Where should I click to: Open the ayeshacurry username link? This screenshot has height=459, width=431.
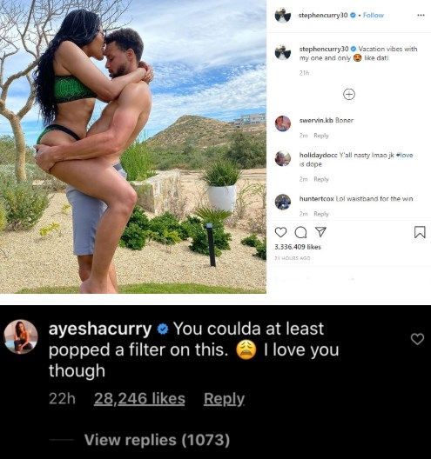[x=100, y=329]
